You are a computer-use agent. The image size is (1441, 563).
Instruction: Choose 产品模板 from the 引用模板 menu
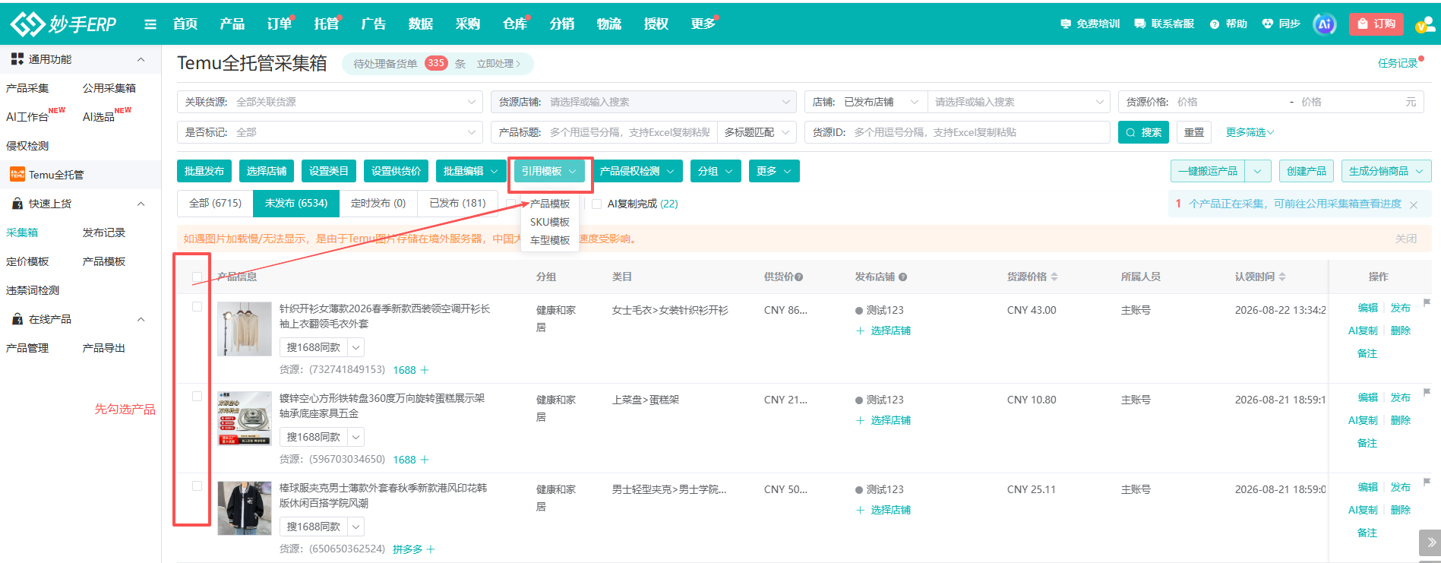pyautogui.click(x=550, y=204)
